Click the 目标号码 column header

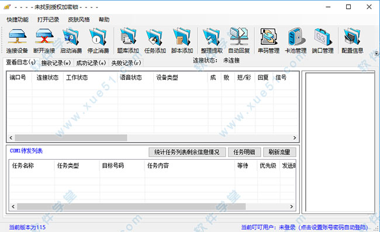coord(122,166)
